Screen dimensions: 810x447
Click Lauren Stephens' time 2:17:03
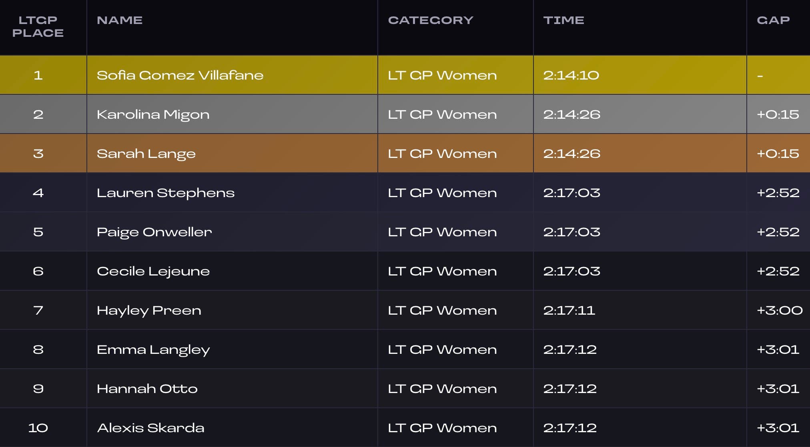pyautogui.click(x=571, y=193)
